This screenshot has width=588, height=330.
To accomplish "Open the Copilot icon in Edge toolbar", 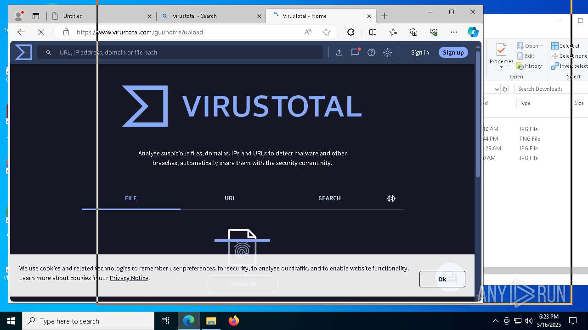I will (x=473, y=32).
